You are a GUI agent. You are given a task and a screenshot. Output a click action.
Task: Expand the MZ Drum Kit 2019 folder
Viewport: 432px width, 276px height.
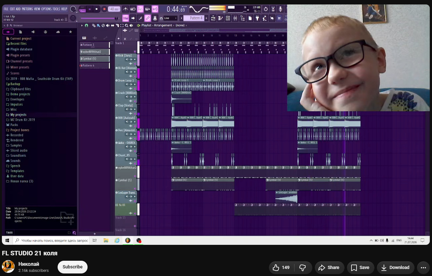[x=22, y=120]
